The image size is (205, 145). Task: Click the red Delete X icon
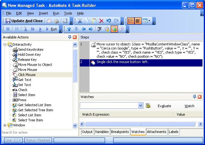point(101,21)
